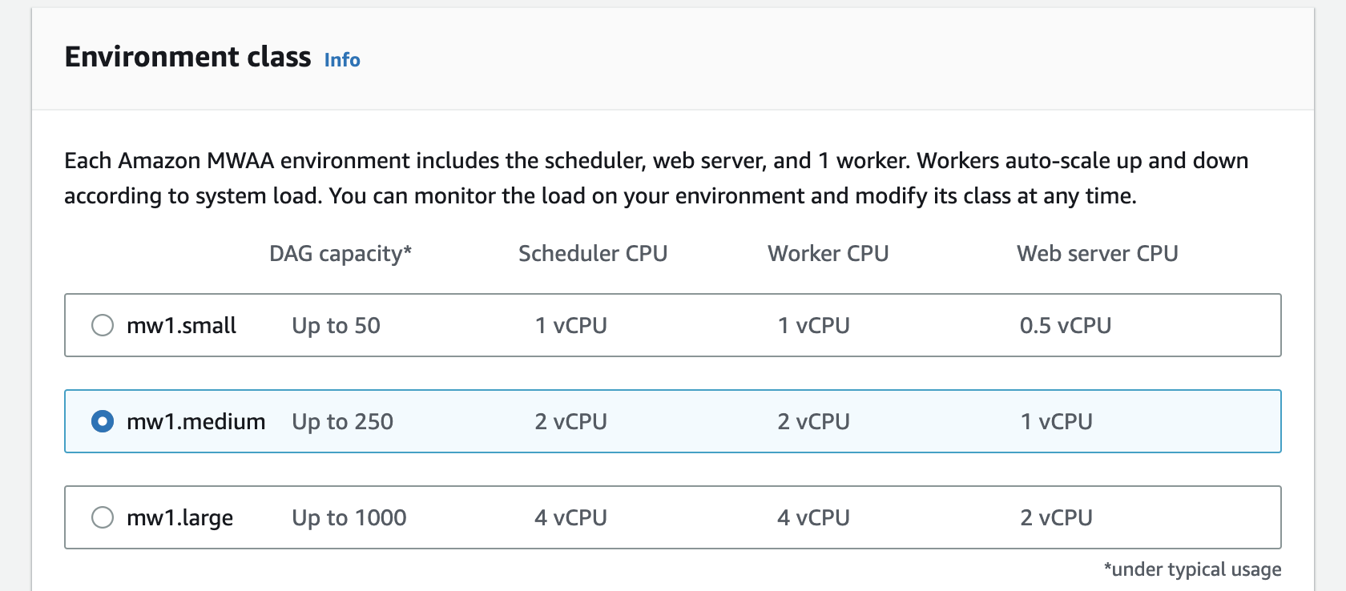Image resolution: width=1346 pixels, height=591 pixels.
Task: Click the Scheduler CPU column header
Action: pos(593,253)
